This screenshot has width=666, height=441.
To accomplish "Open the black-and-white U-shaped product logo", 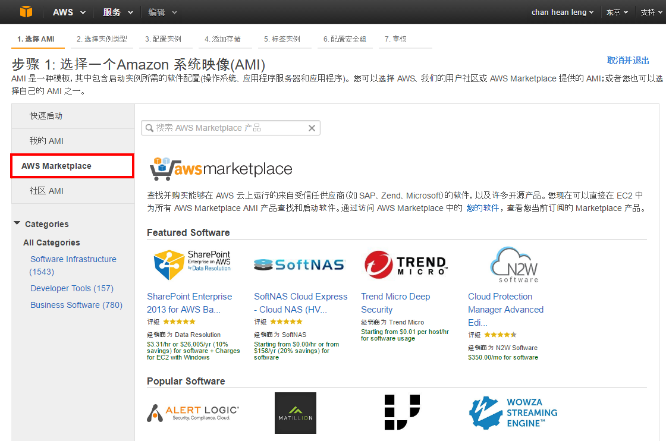I will click(x=402, y=412).
